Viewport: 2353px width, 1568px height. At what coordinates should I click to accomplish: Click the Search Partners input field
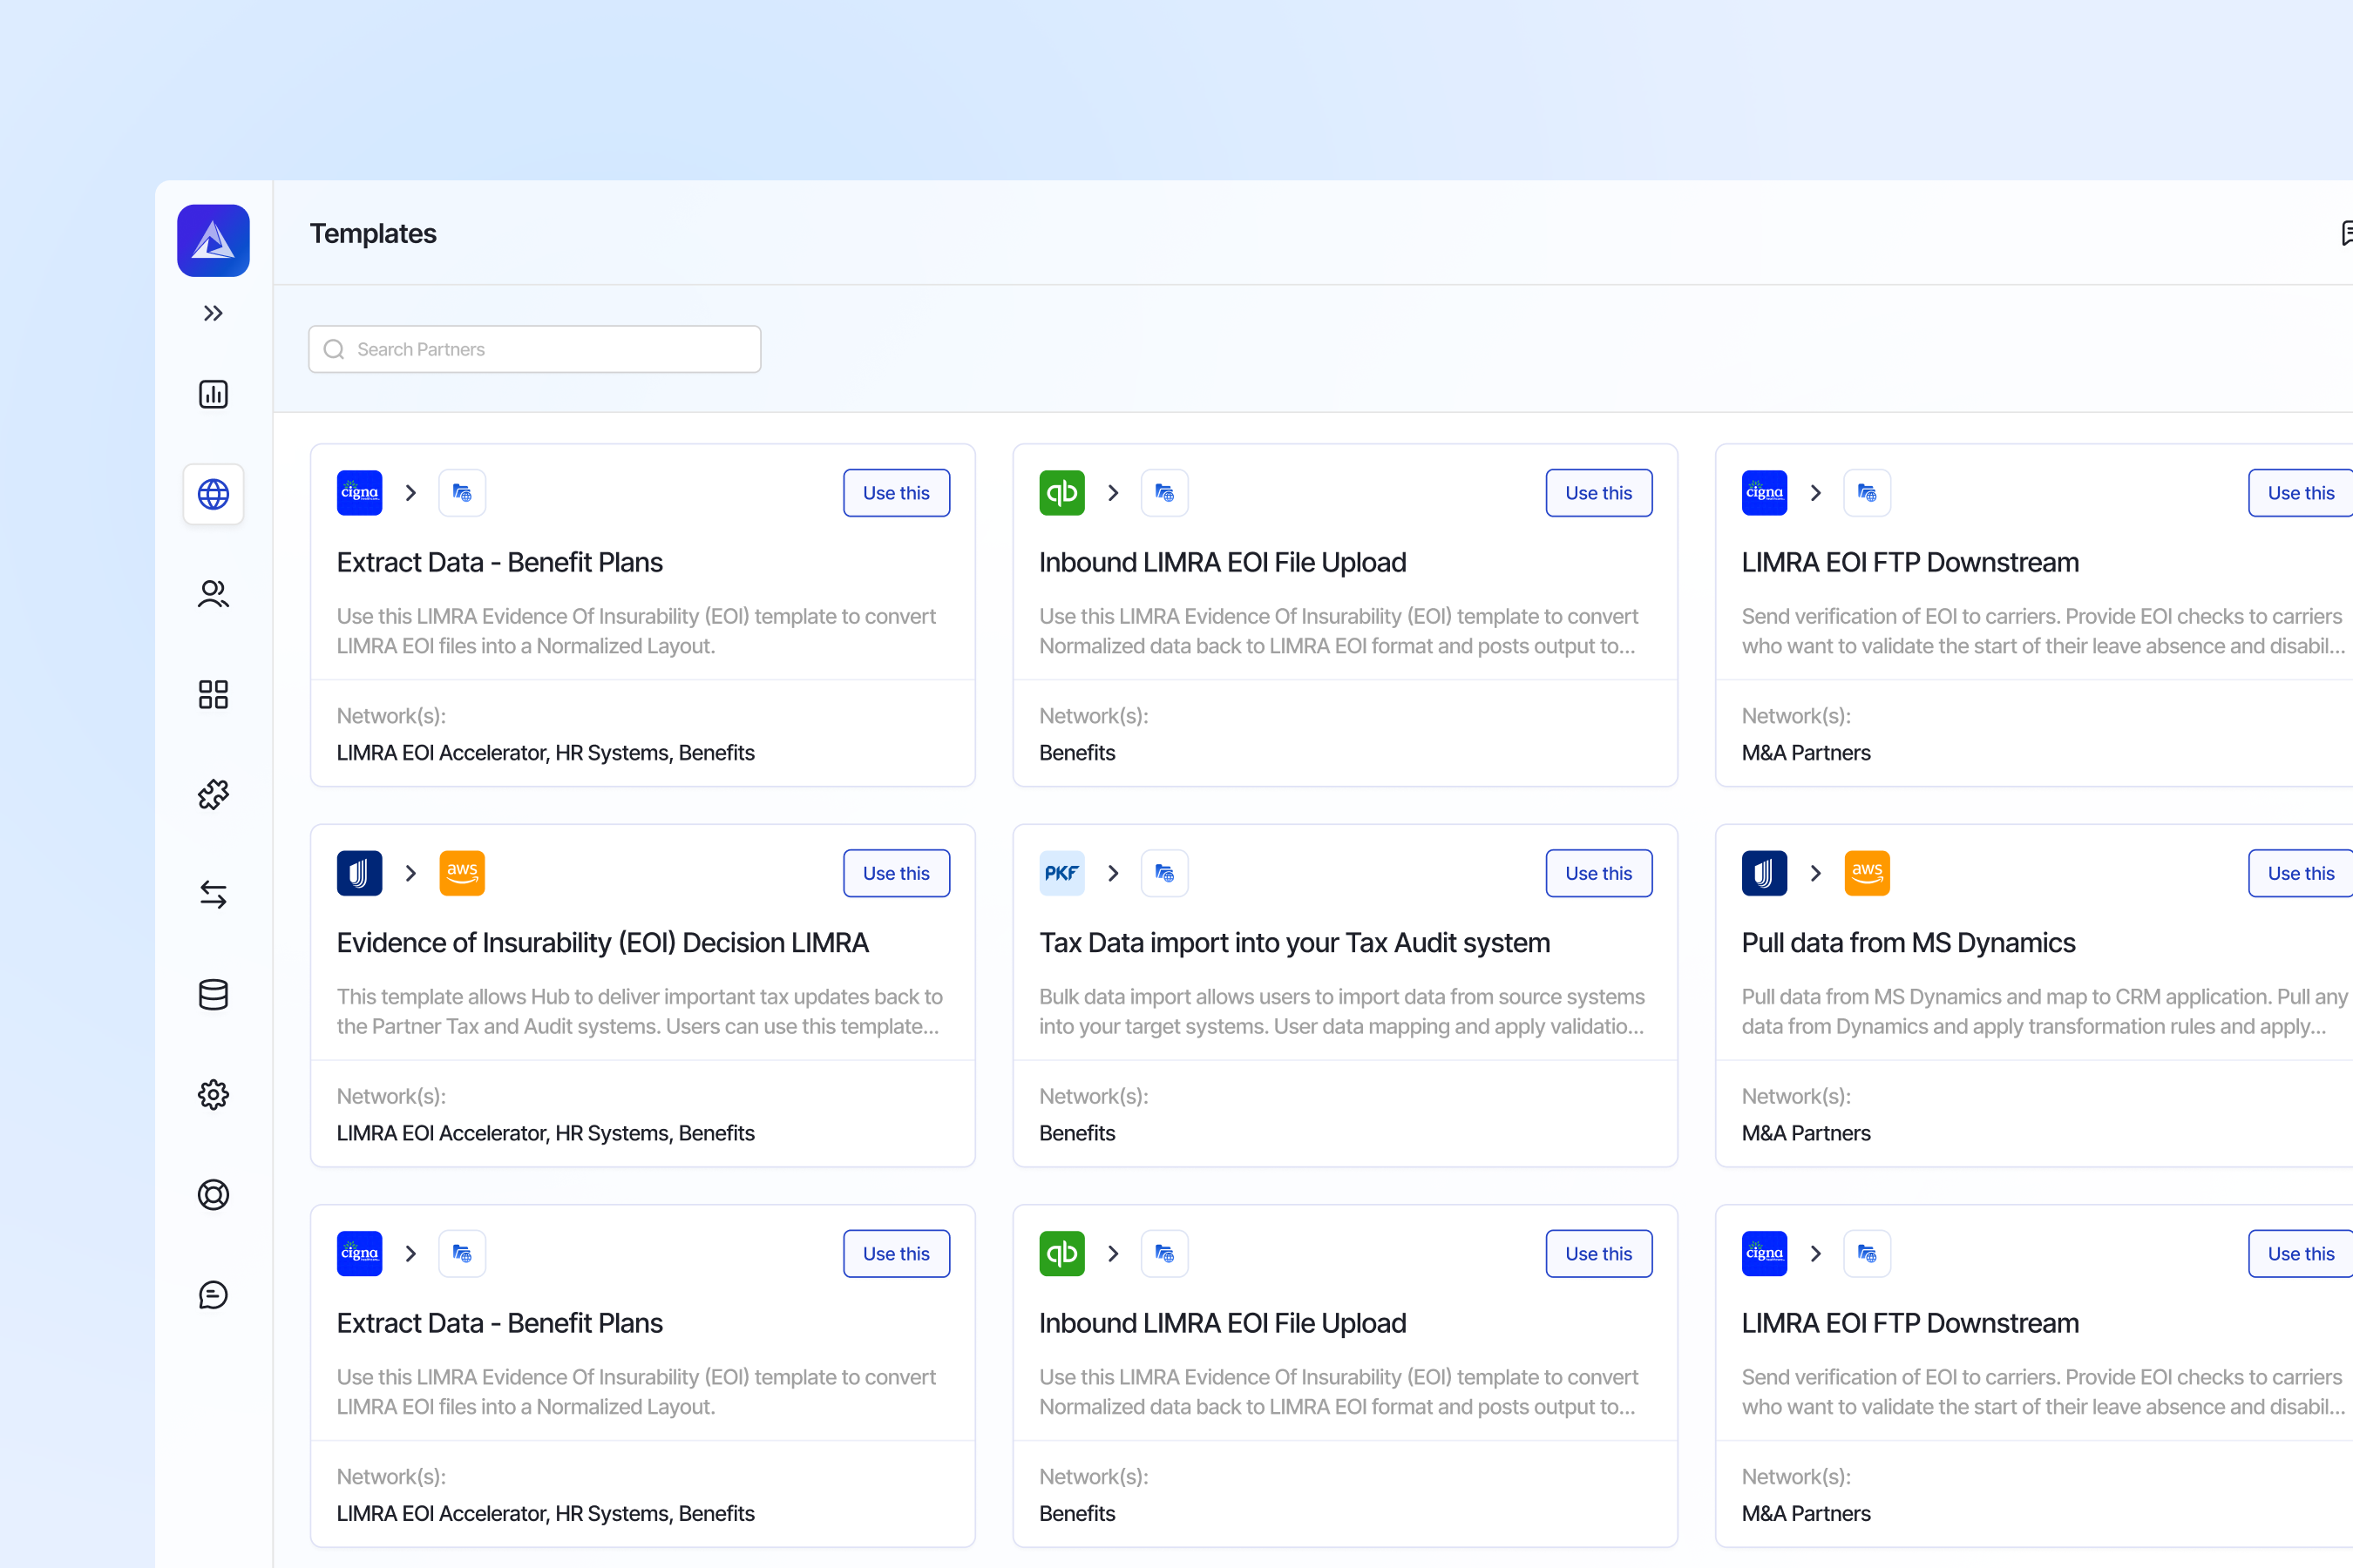coord(535,349)
